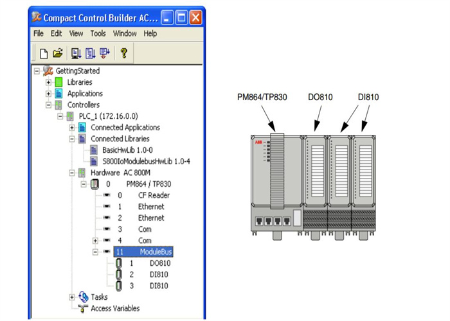Collapse the ModuleBus node
Image resolution: width=450 pixels, height=321 pixels.
click(x=95, y=252)
